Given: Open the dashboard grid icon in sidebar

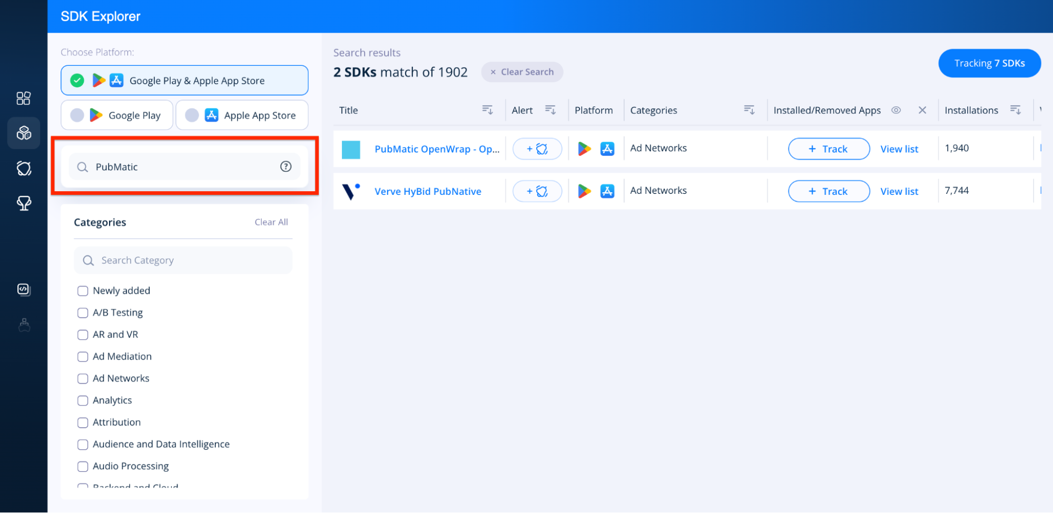Looking at the screenshot, I should pos(24,98).
